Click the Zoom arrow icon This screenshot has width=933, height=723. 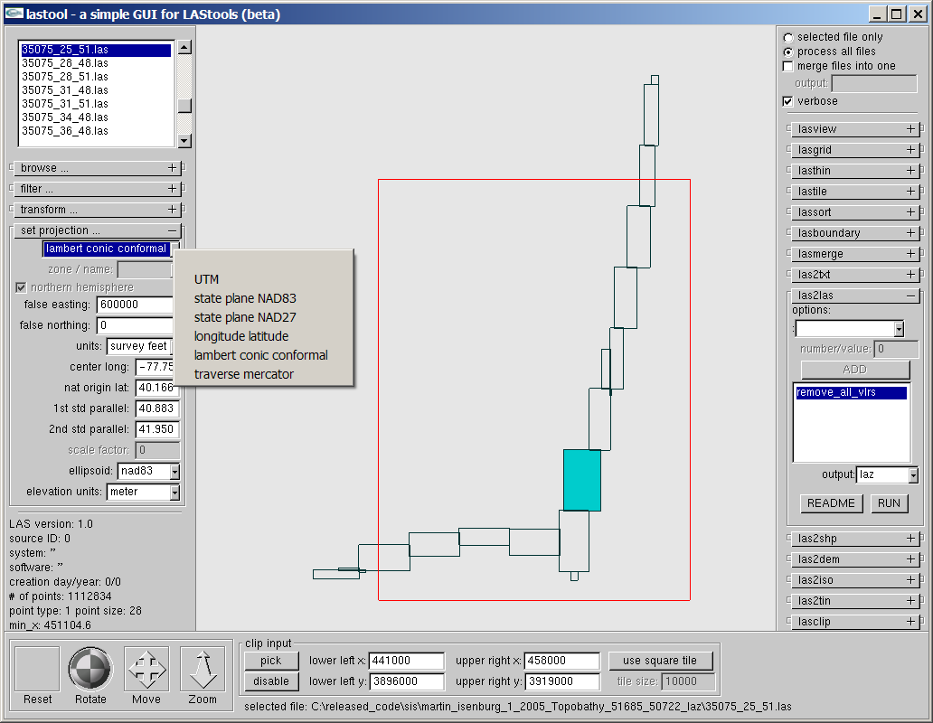(203, 669)
